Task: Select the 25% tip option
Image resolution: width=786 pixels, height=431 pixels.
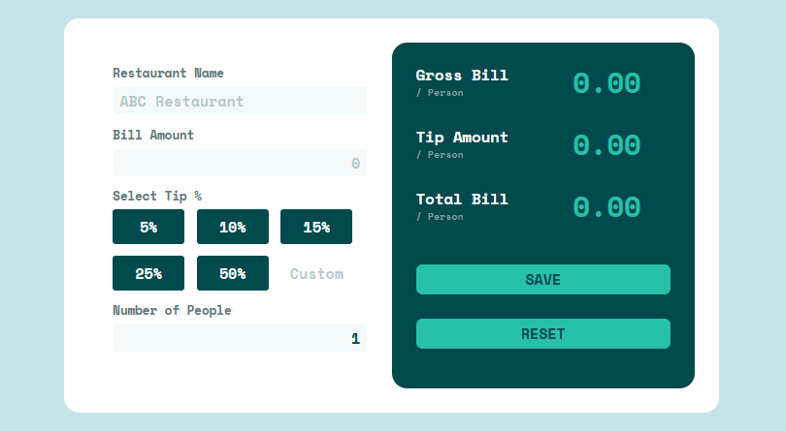Action: pos(148,273)
